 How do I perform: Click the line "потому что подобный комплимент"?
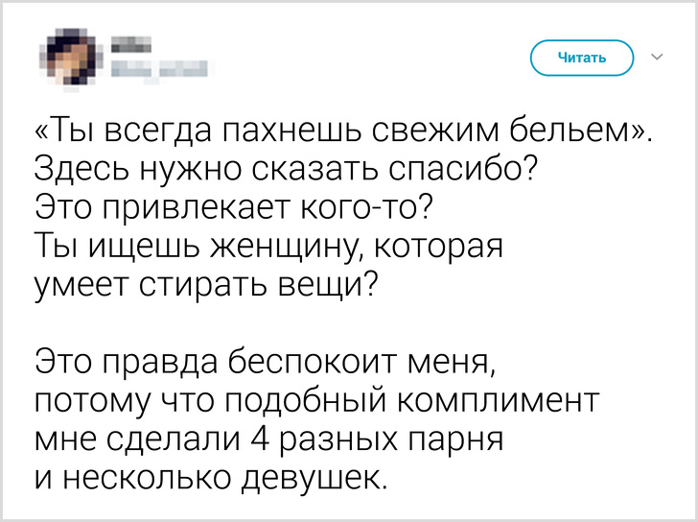pos(316,402)
